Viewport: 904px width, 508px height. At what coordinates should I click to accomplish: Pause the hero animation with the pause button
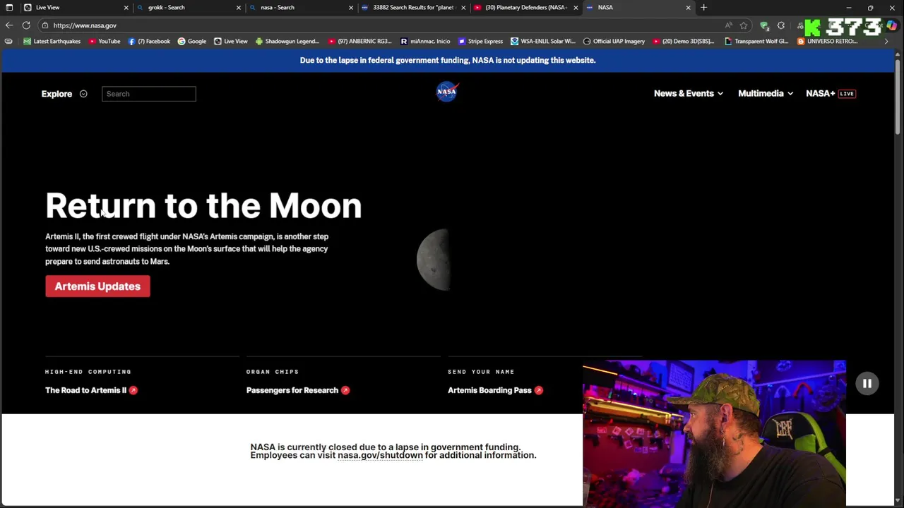tap(867, 383)
